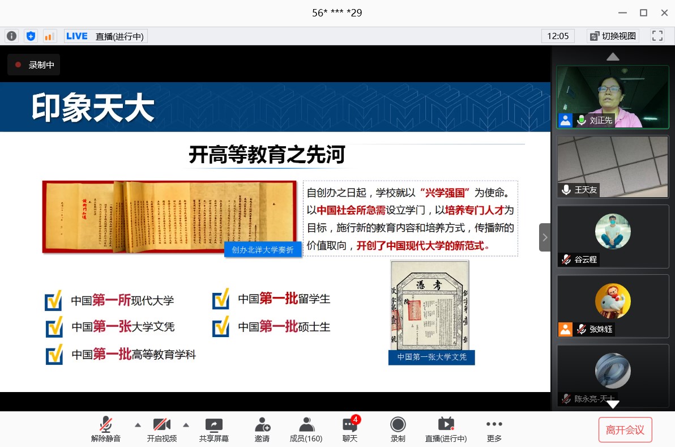The height and width of the screenshot is (447, 675).
Task: Open the More options menu
Action: coord(494,429)
